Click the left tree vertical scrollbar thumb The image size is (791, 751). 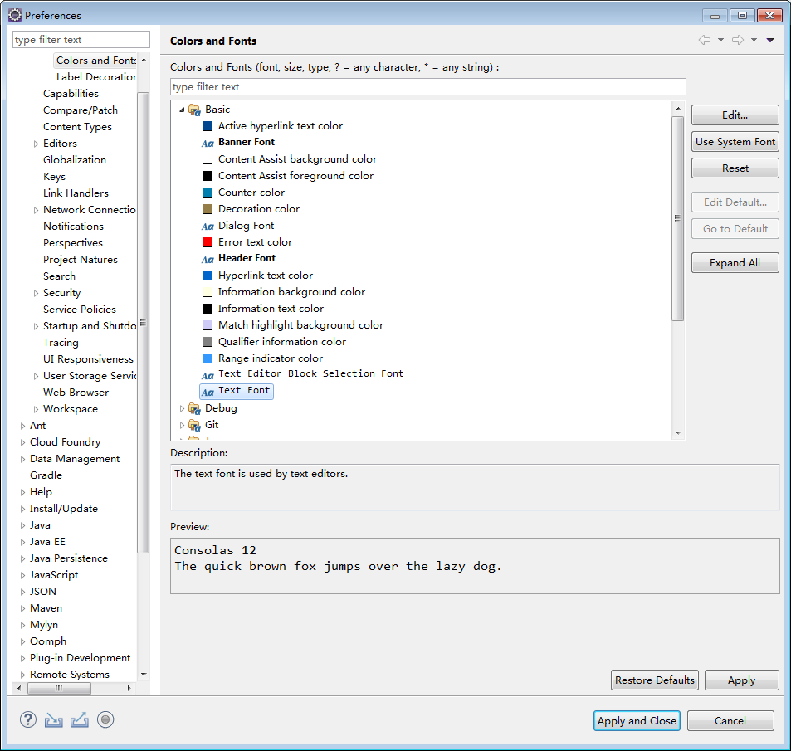click(x=144, y=323)
